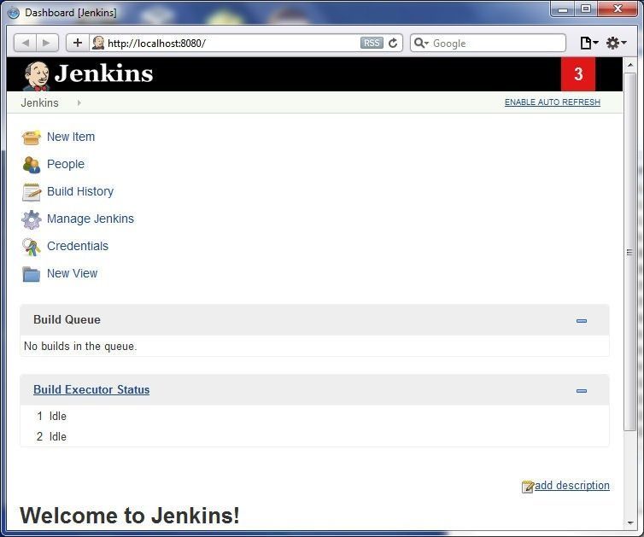
Task: Open the People link
Action: point(65,164)
